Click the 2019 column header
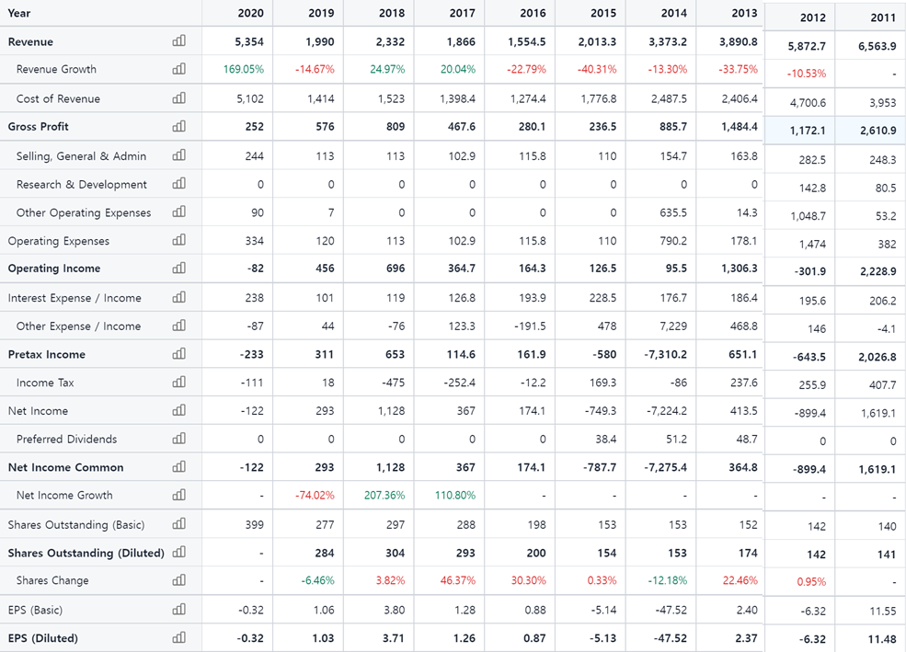Image resolution: width=906 pixels, height=652 pixels. [321, 13]
